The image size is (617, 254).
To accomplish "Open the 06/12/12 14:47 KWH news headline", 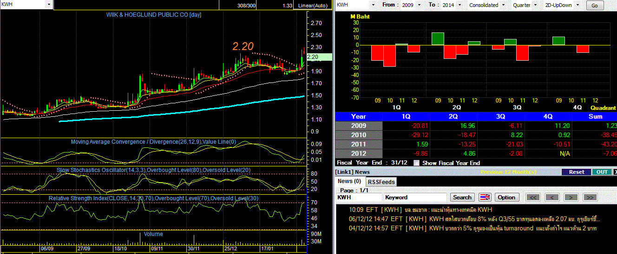I will 474,219.
